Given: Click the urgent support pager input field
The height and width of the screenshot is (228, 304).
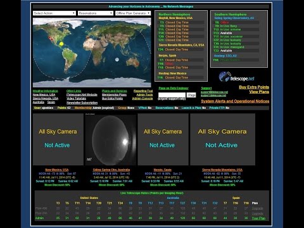Looking at the screenshot, I should pyautogui.click(x=172, y=95).
